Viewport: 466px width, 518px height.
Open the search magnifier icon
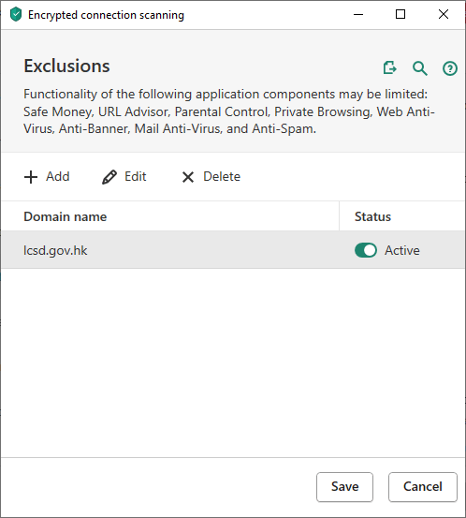pyautogui.click(x=420, y=68)
